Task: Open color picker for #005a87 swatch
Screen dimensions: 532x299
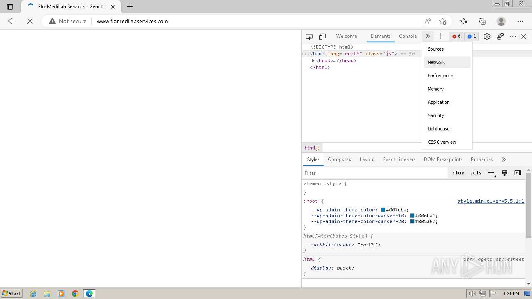Action: [412, 221]
